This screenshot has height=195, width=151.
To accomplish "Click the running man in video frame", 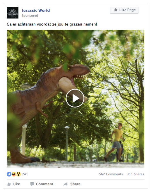I will (x=115, y=142).
